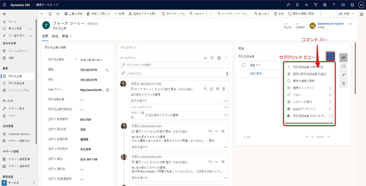
Task: Open the フロー submenu
Action: (309, 95)
